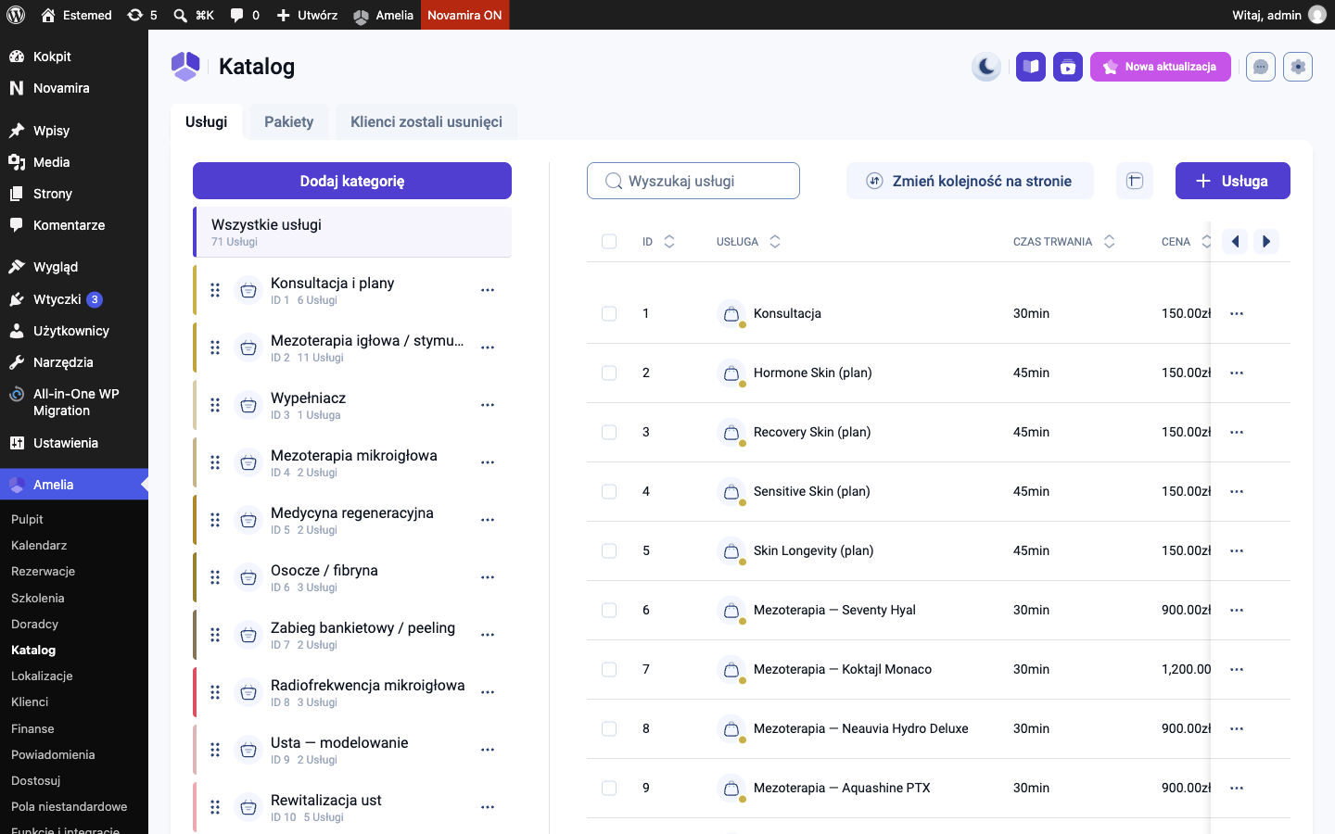Toggle dark mode moon icon

[x=986, y=67]
